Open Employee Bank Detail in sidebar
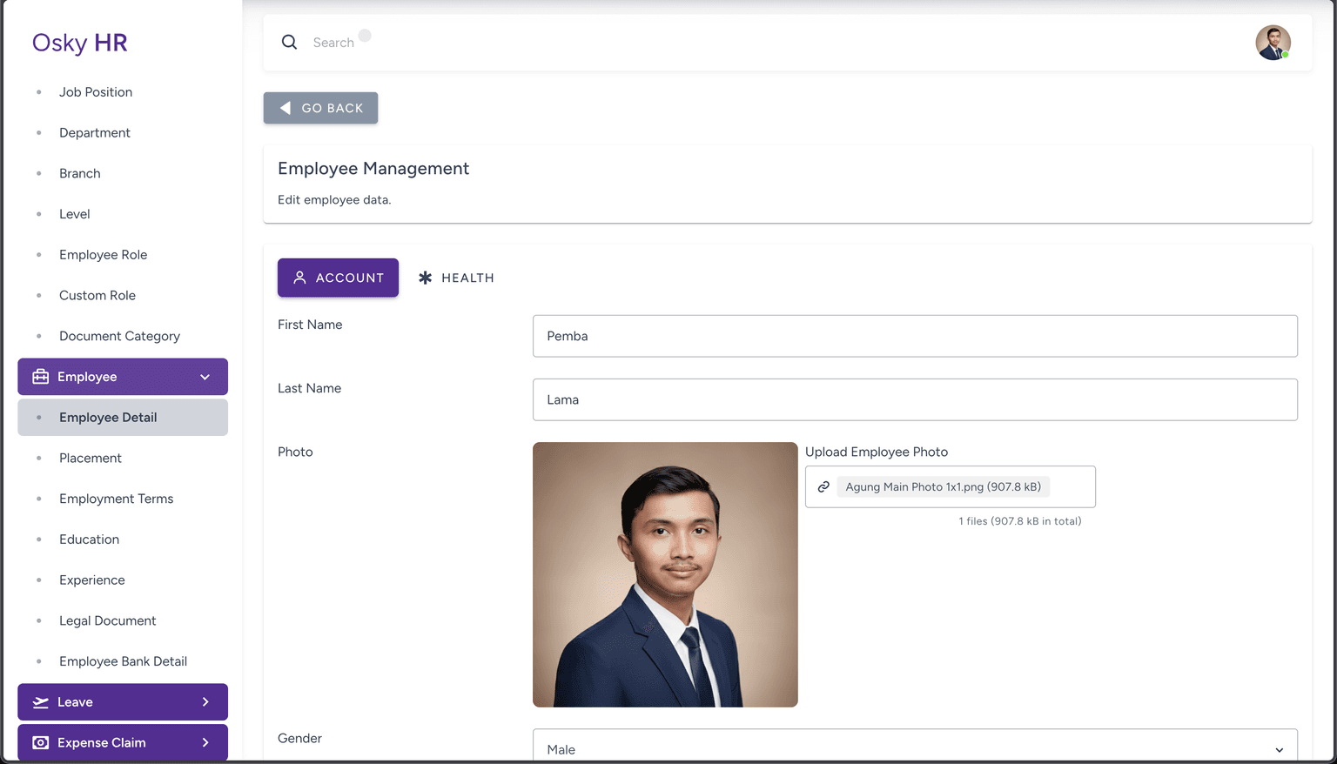Viewport: 1337px width, 764px height. tap(123, 661)
